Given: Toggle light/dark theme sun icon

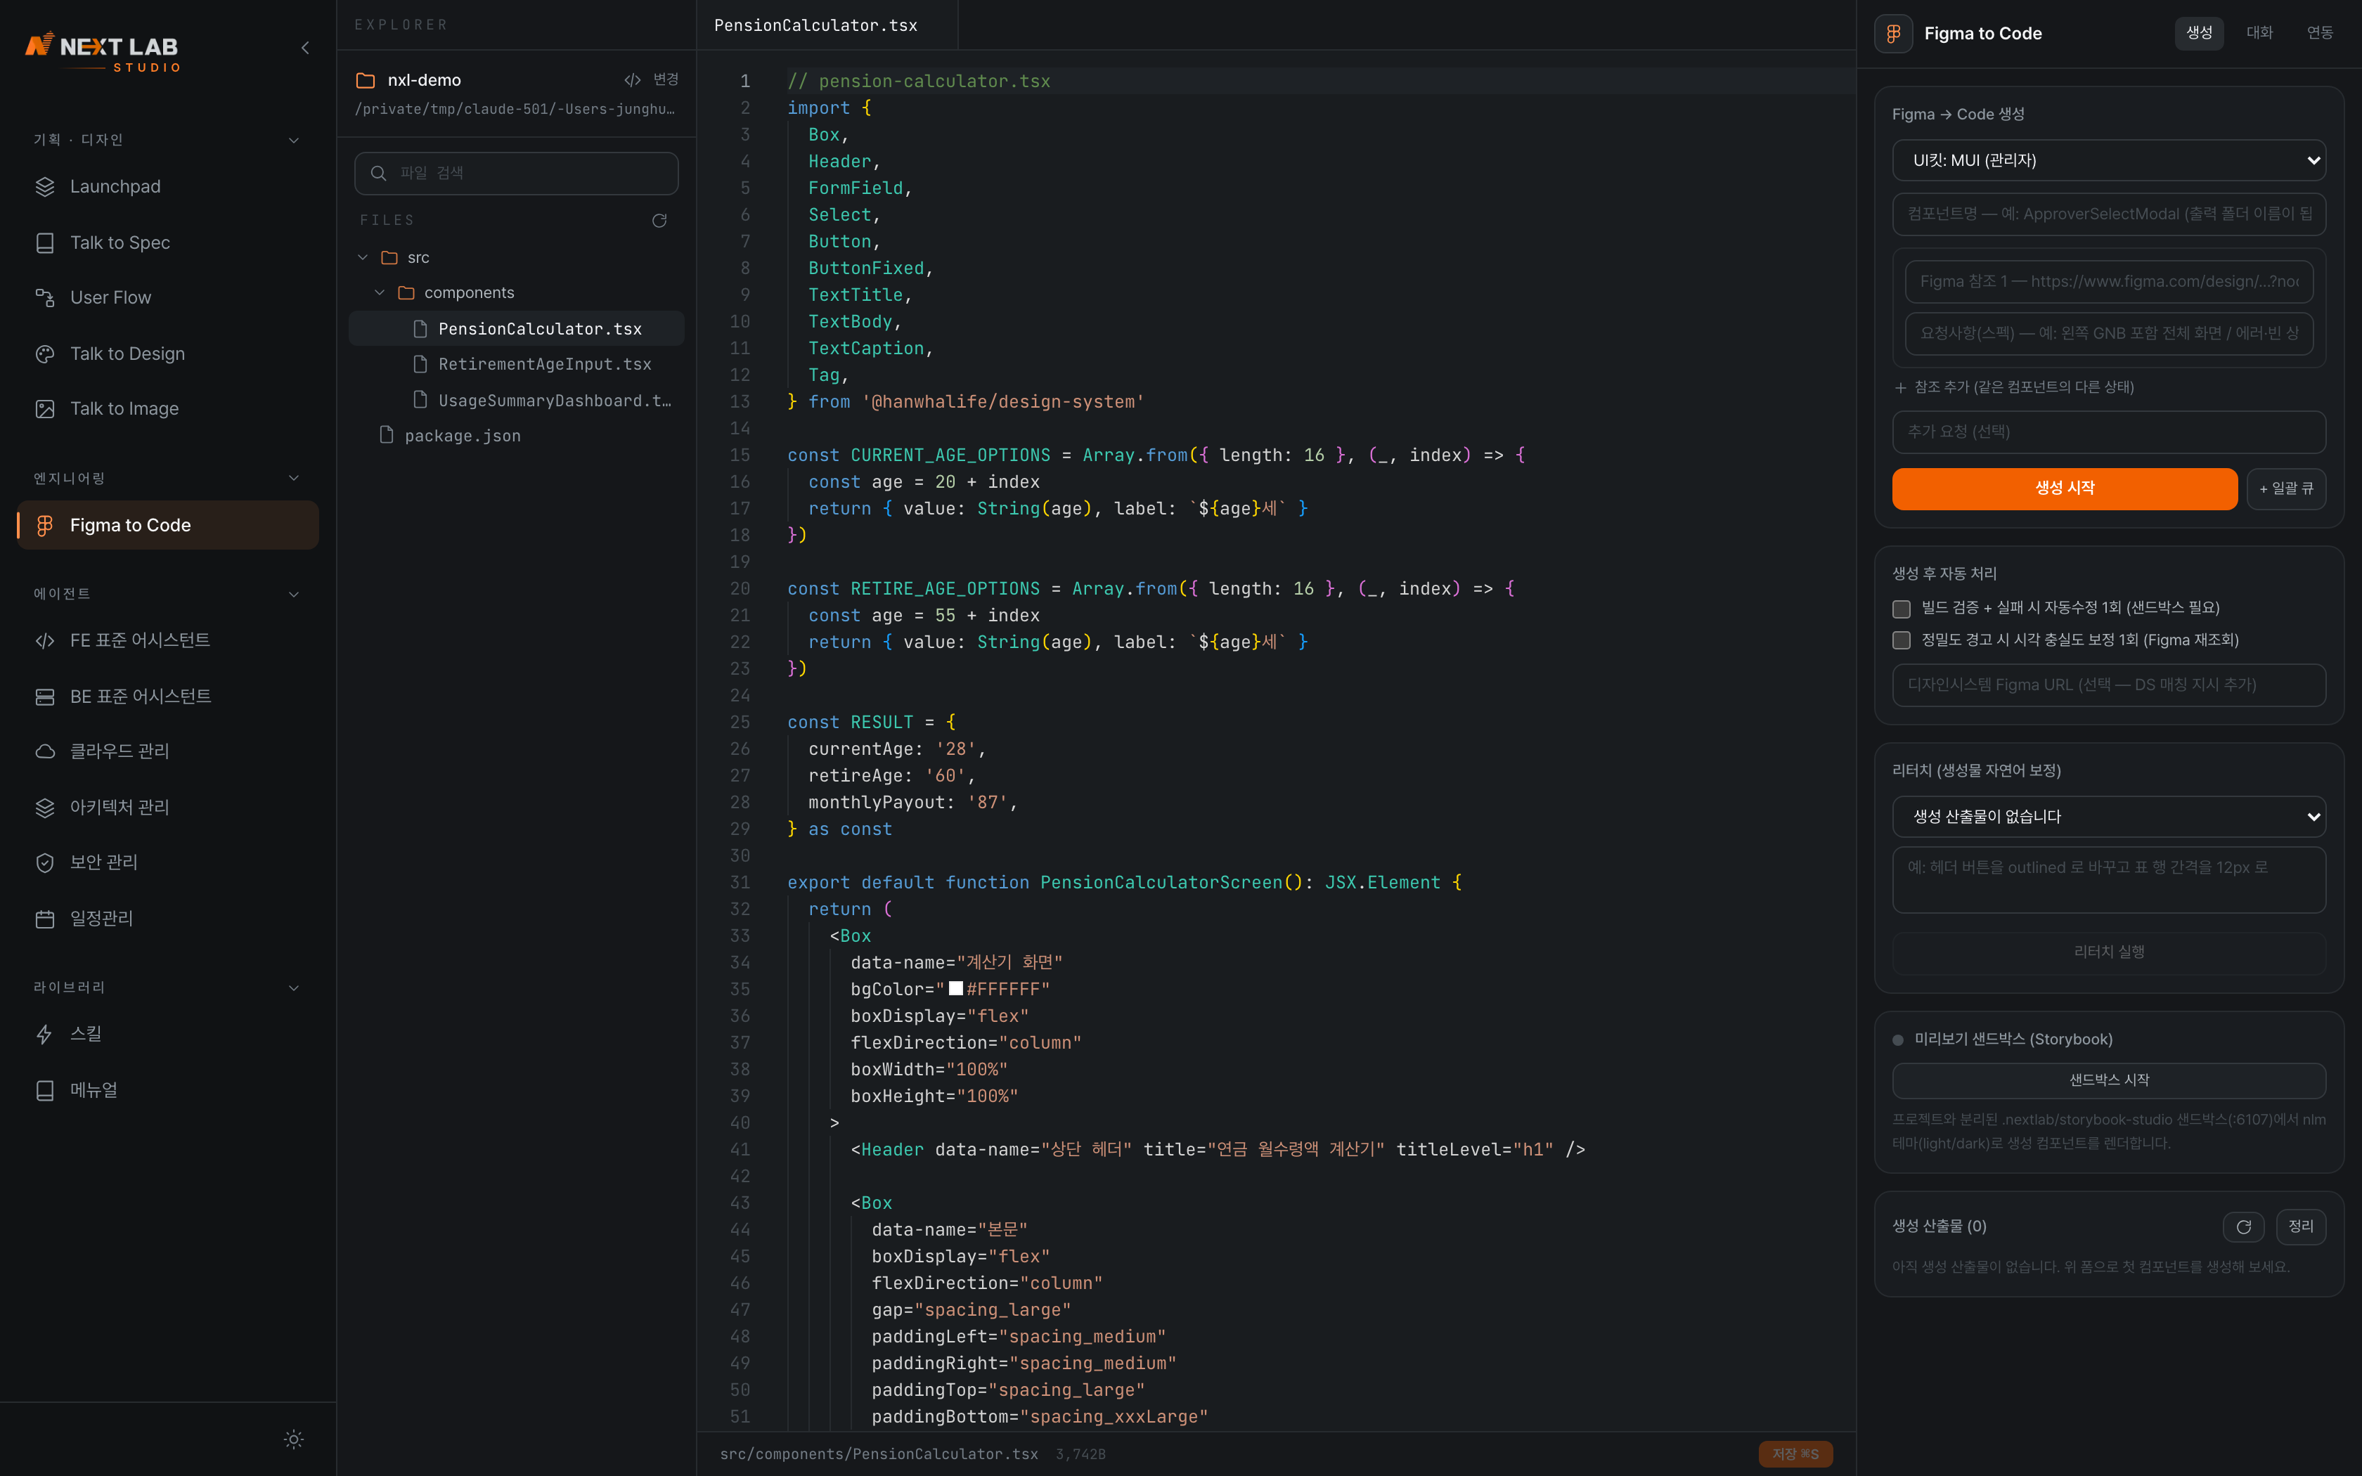Looking at the screenshot, I should pos(294,1439).
